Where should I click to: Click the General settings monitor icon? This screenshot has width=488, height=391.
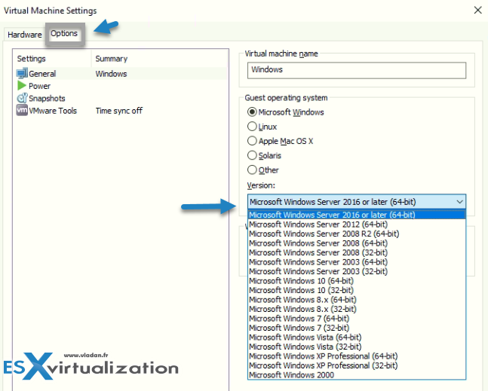pyautogui.click(x=22, y=74)
